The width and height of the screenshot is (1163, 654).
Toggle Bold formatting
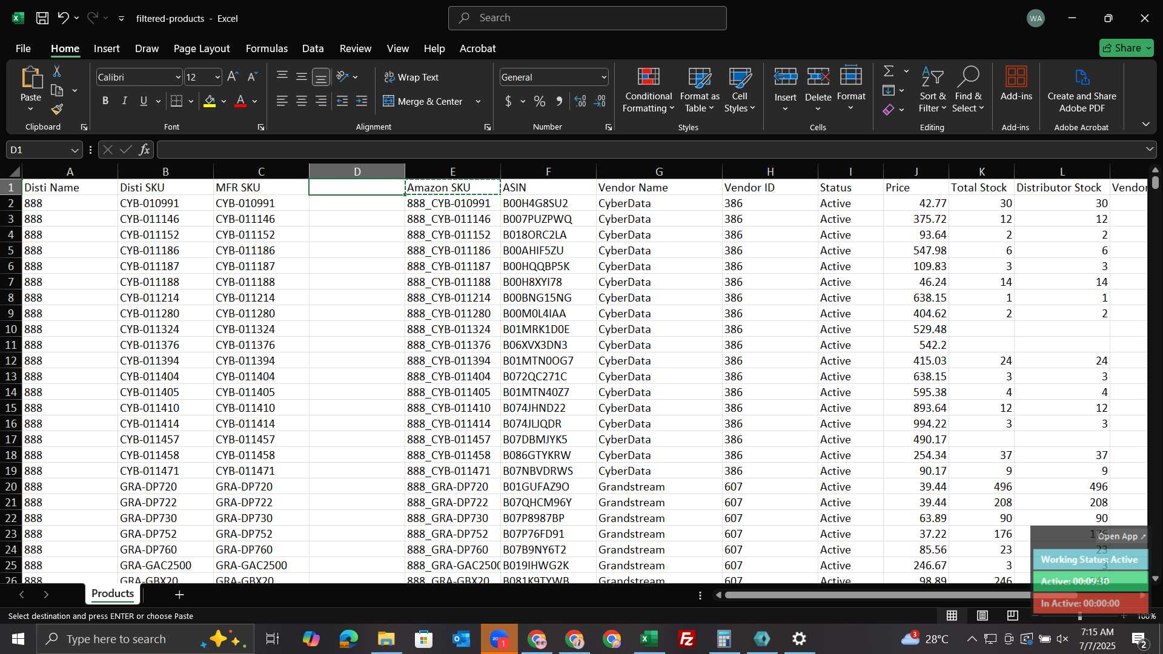click(105, 101)
